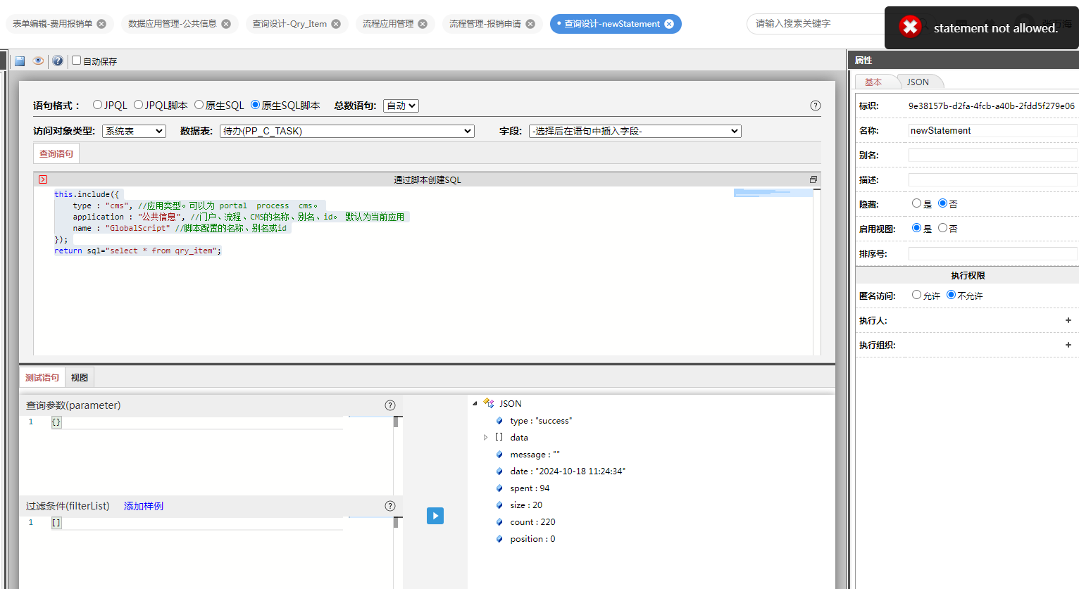Close the 流程应用管理 tab

(x=423, y=24)
